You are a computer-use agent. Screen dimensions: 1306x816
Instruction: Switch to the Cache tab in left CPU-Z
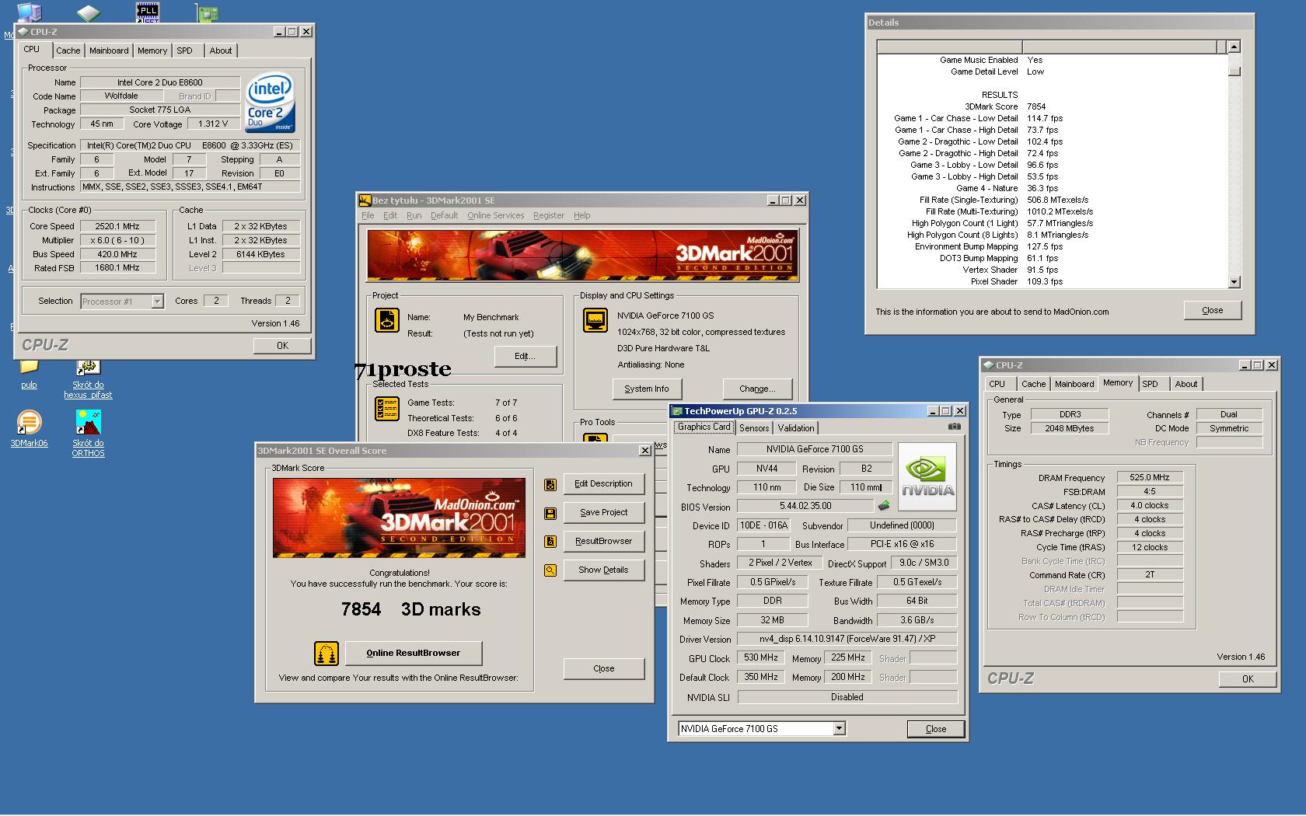[68, 51]
